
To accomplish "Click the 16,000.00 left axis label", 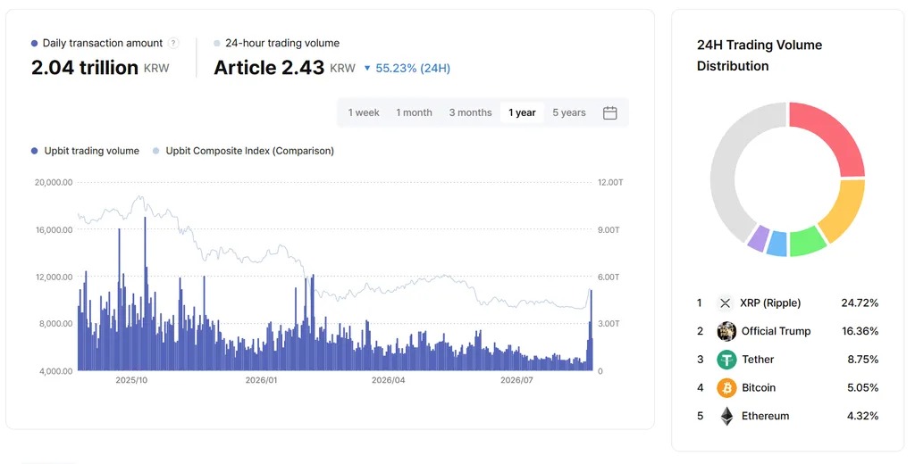I will (54, 229).
